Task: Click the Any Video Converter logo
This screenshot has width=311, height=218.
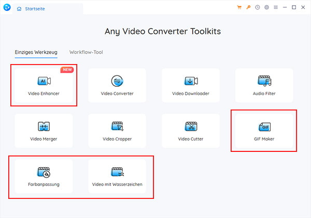Action: 7,7
